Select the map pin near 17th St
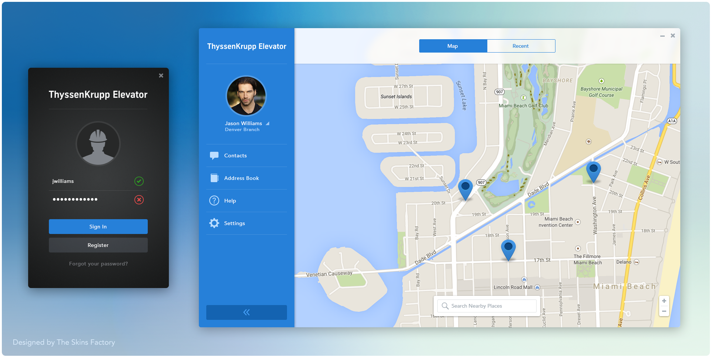Image resolution: width=711 pixels, height=358 pixels. tap(508, 250)
